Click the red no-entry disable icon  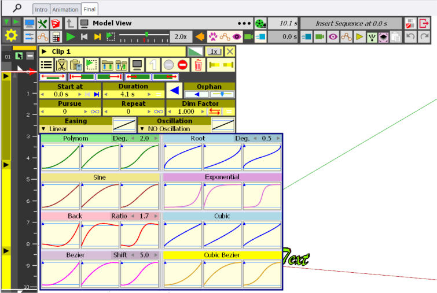pos(182,65)
